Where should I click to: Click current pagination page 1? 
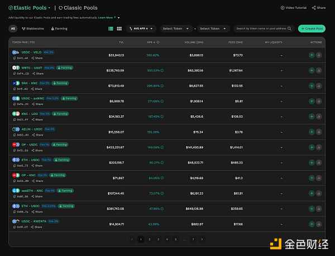141,239
